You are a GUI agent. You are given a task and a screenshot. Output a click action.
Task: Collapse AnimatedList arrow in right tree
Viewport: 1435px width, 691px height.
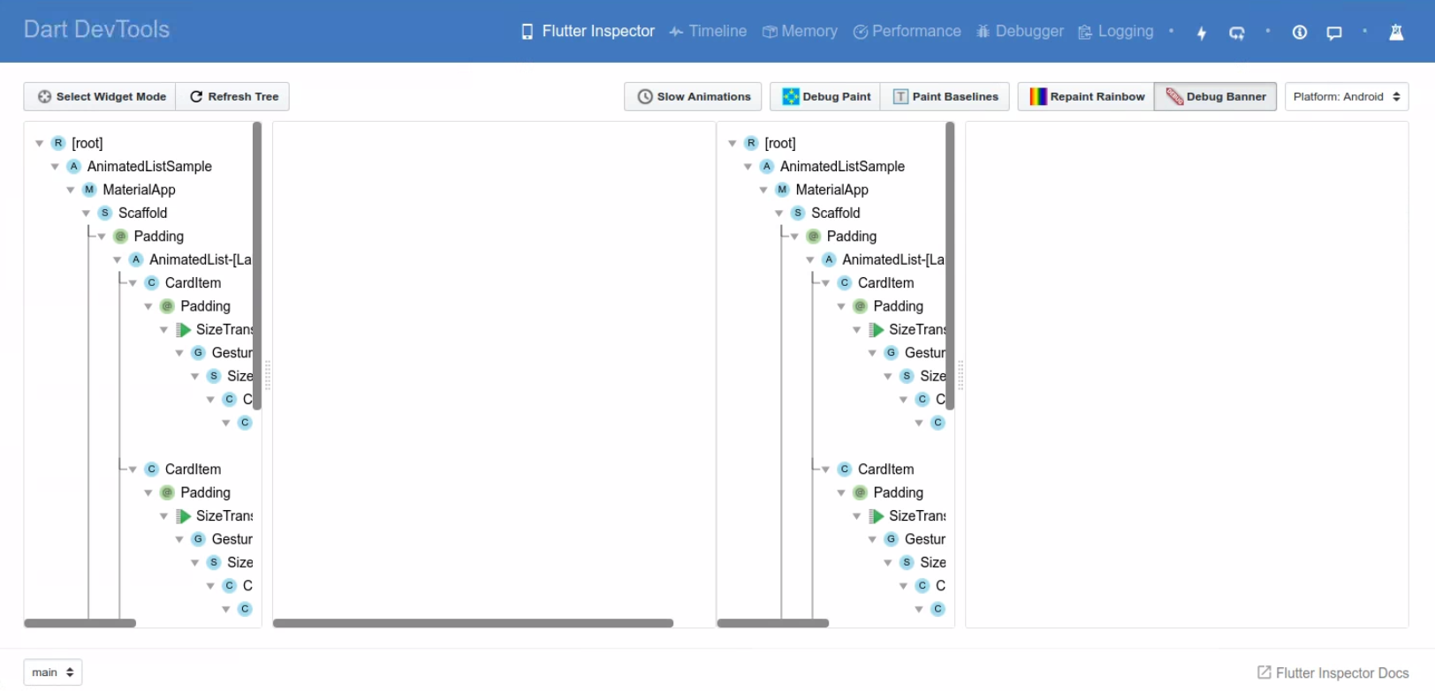(x=810, y=259)
